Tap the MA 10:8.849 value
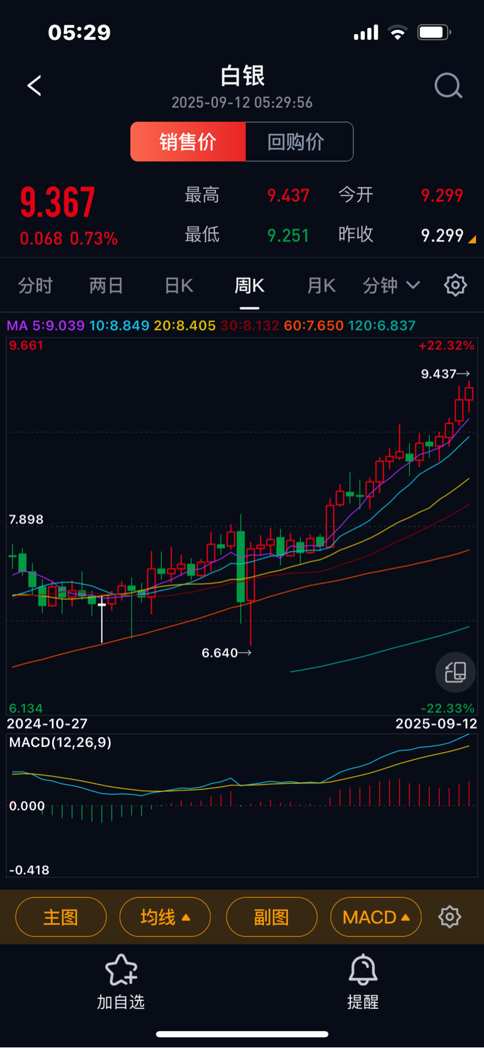Viewport: 484px width, 1048px height. point(119,326)
